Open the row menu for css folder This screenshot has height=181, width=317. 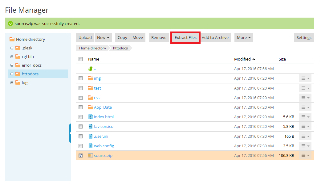click(x=305, y=98)
